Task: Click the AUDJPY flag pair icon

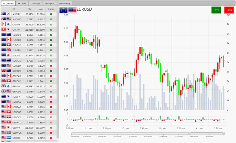Action: point(6,14)
